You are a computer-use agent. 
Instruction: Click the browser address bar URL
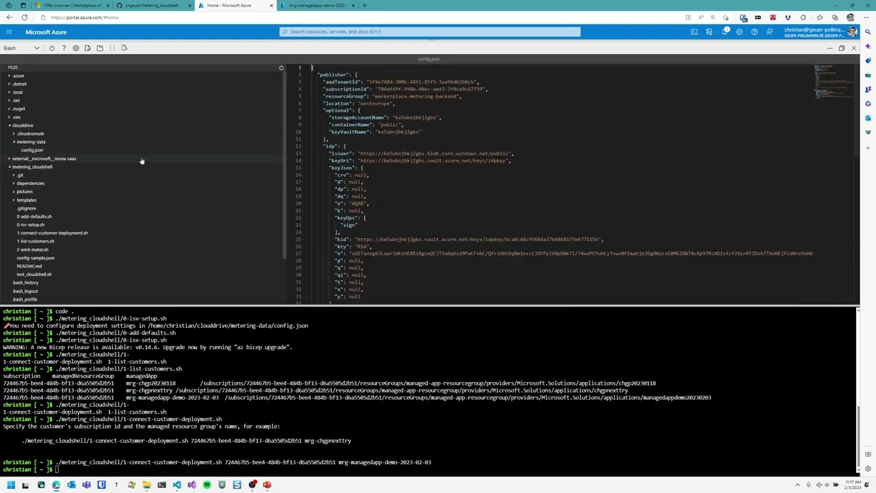point(84,18)
